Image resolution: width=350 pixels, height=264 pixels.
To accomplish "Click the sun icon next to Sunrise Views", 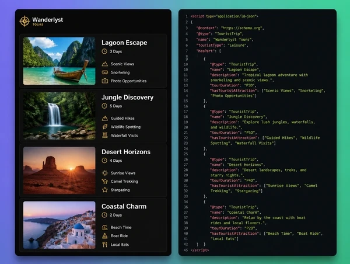I will coord(104,173).
